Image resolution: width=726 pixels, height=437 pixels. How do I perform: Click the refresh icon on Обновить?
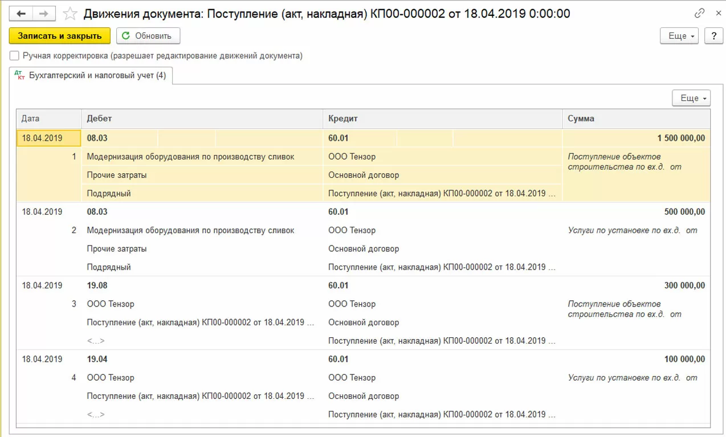coord(126,36)
